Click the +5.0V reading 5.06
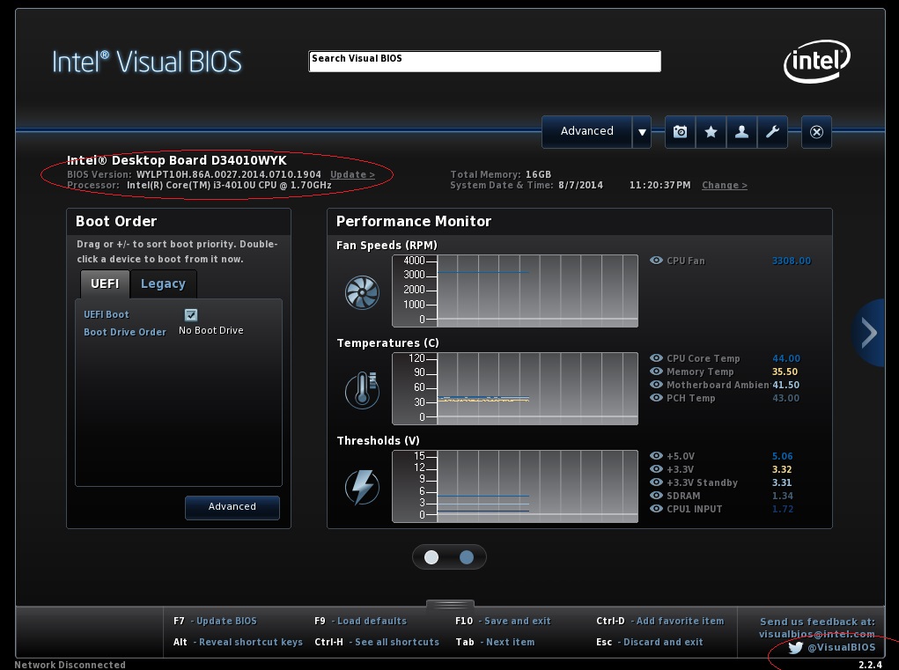 point(782,456)
